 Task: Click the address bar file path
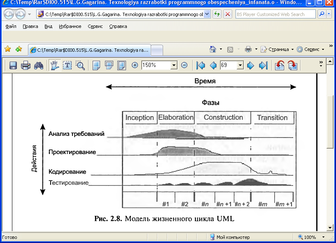point(124,14)
